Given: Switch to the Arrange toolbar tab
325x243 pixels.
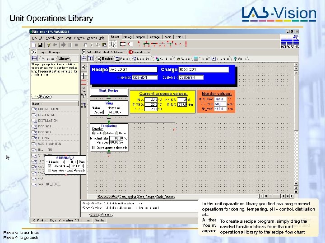Looking at the screenshot, I should pos(155,37).
